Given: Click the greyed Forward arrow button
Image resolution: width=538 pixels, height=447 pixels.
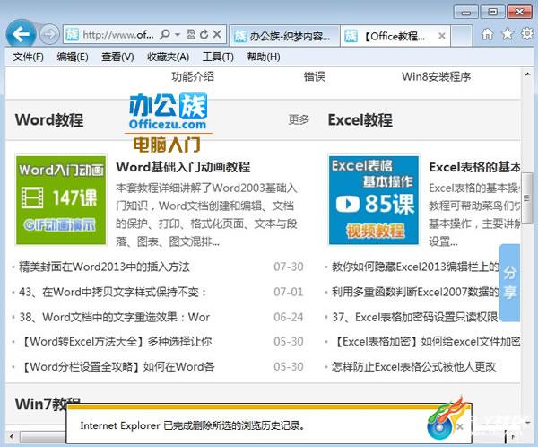Looking at the screenshot, I should (49, 34).
